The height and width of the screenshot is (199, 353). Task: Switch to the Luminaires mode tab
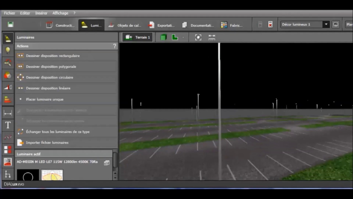pyautogui.click(x=91, y=25)
